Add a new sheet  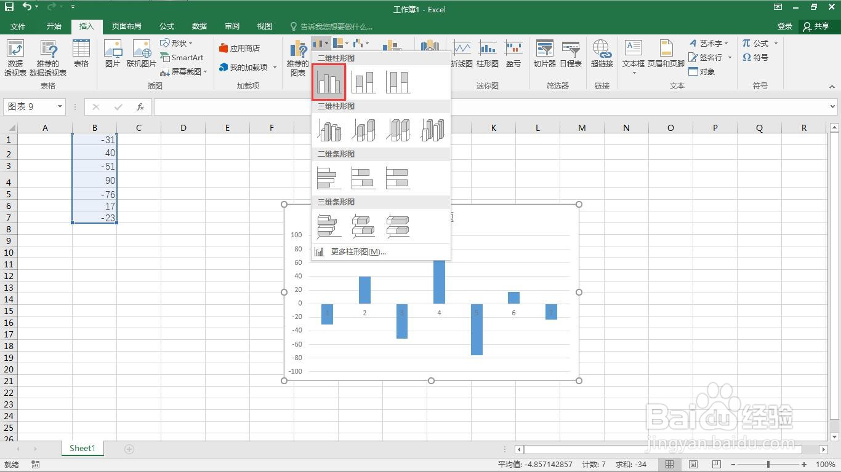coord(129,449)
